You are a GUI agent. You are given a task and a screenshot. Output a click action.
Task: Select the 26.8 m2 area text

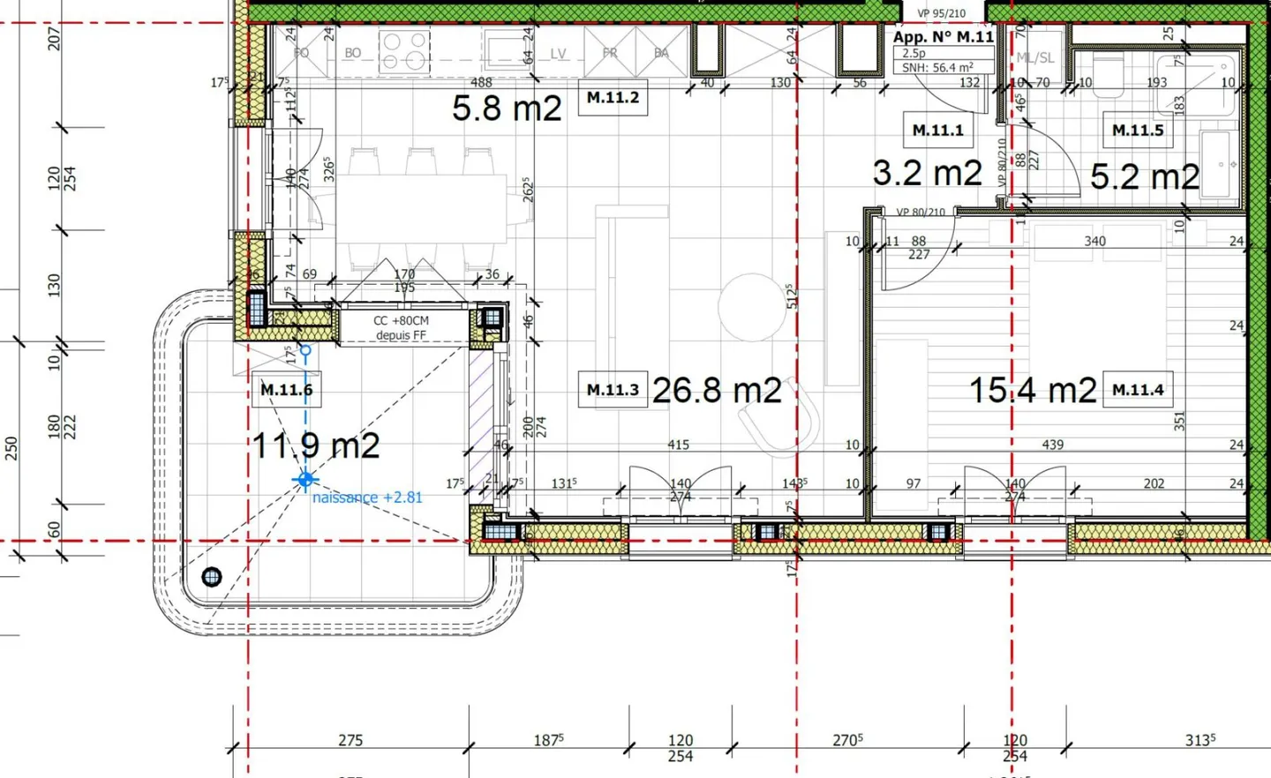(717, 391)
